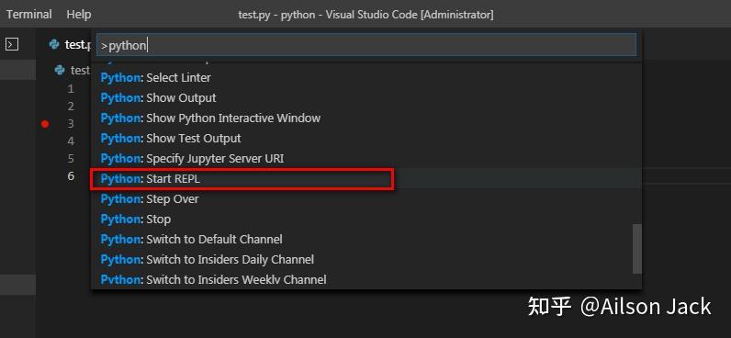
Task: Pick Python: Switch to Insiders Weekly Channel
Action: [x=366, y=279]
